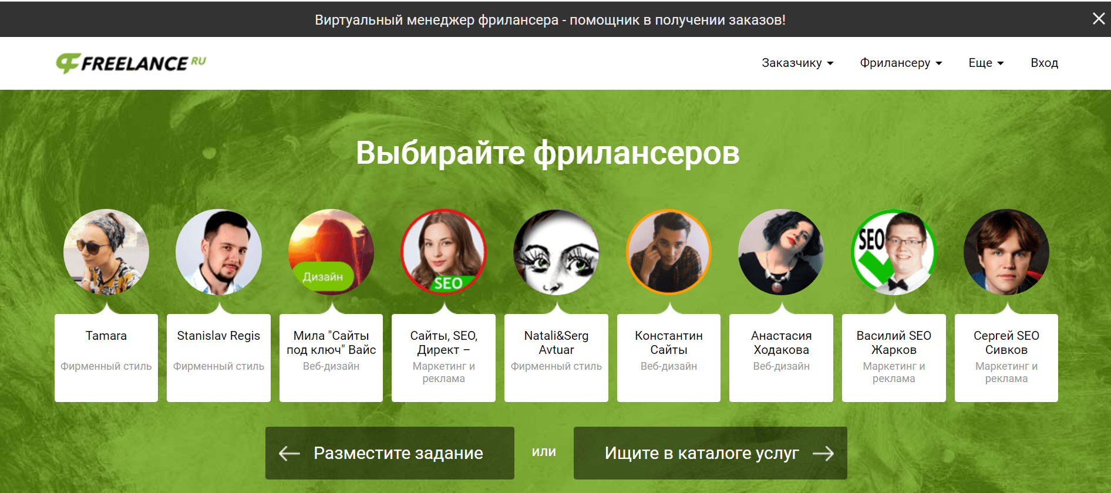The width and height of the screenshot is (1111, 493).
Task: Open the Сергей SEO Сивков name link
Action: pyautogui.click(x=1006, y=343)
